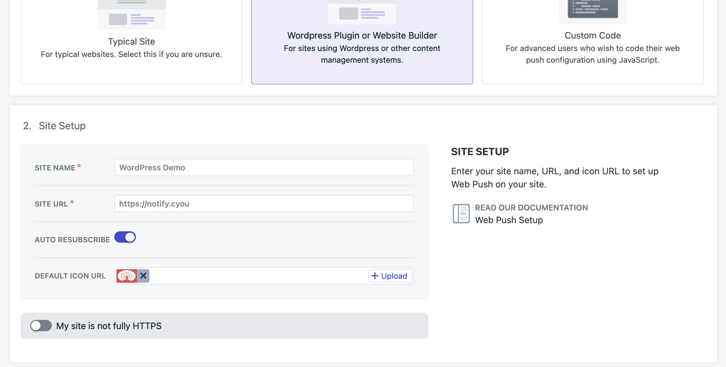Select the Typical Site card

pos(131,42)
